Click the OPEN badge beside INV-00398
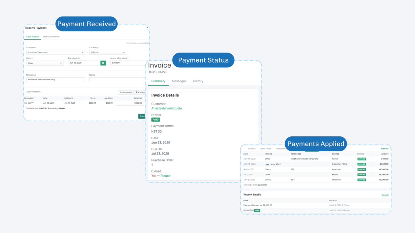The height and width of the screenshot is (233, 415). 257,210
